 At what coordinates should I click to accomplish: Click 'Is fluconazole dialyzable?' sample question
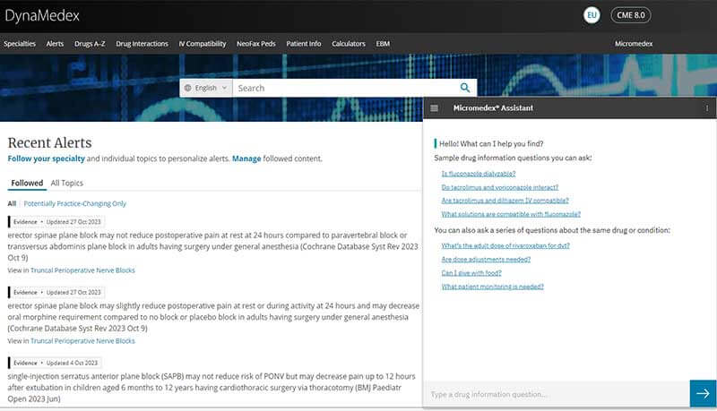[479, 173]
